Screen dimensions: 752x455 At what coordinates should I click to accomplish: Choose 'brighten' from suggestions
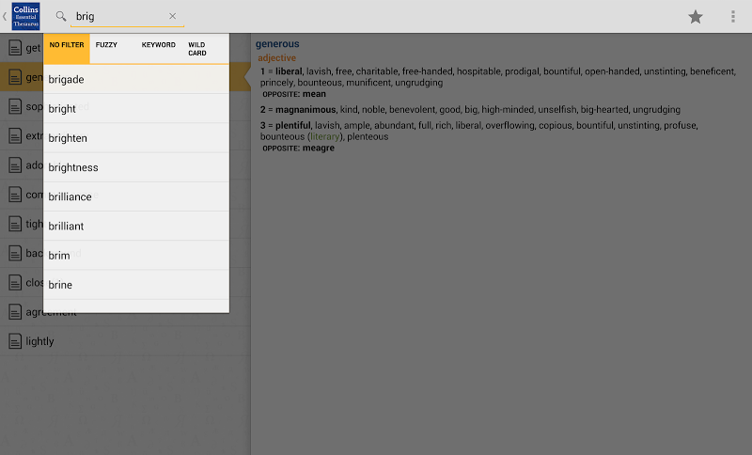(x=136, y=138)
